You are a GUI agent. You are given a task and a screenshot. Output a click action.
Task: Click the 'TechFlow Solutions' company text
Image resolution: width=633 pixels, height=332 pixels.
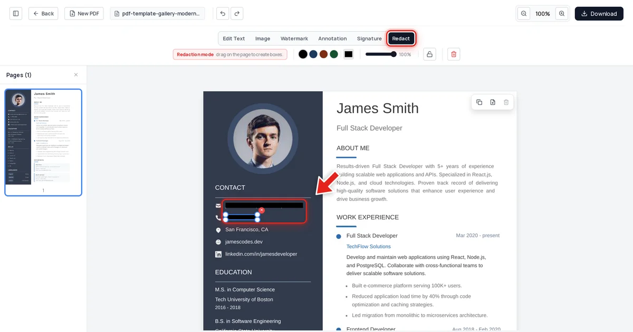click(x=369, y=247)
